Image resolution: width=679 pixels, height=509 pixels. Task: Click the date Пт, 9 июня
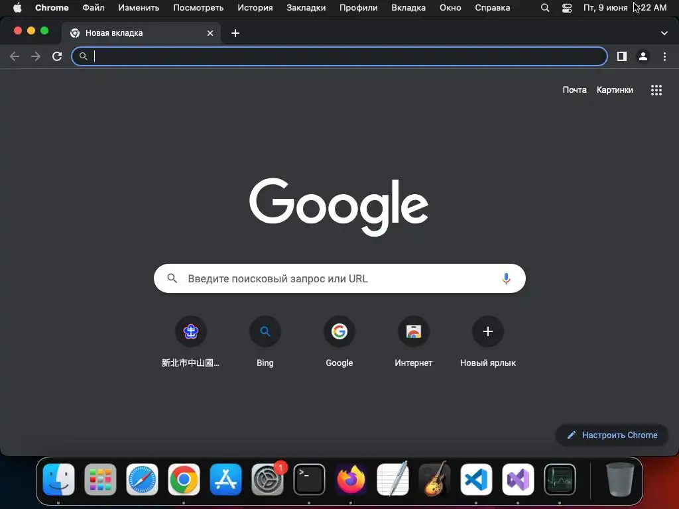click(605, 8)
